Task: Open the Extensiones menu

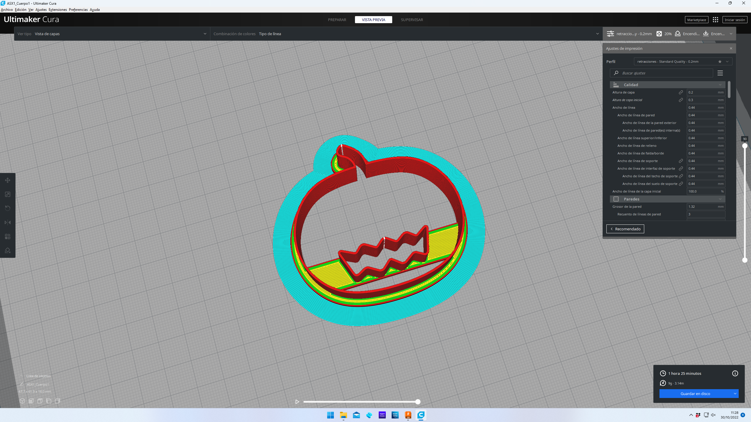Action: coord(57,10)
